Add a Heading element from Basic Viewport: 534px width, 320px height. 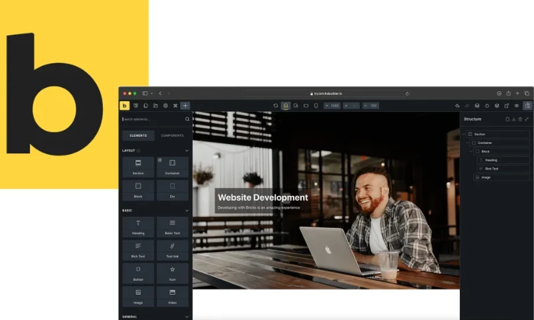click(138, 227)
